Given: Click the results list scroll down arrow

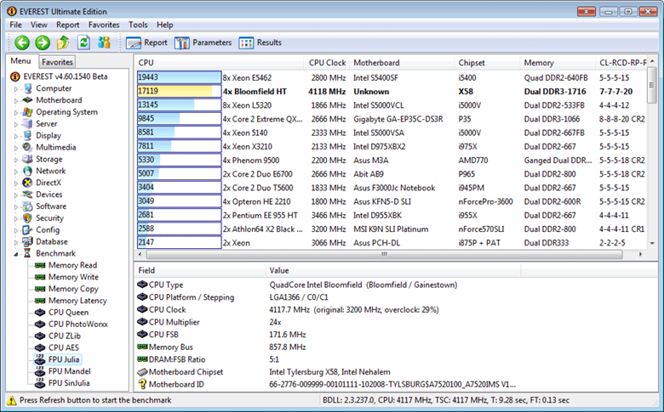Looking at the screenshot, I should point(652,244).
